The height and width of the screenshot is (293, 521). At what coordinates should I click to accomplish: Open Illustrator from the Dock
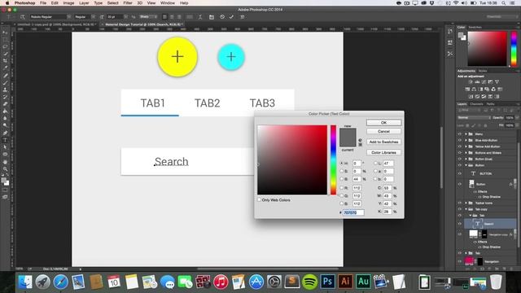345,282
